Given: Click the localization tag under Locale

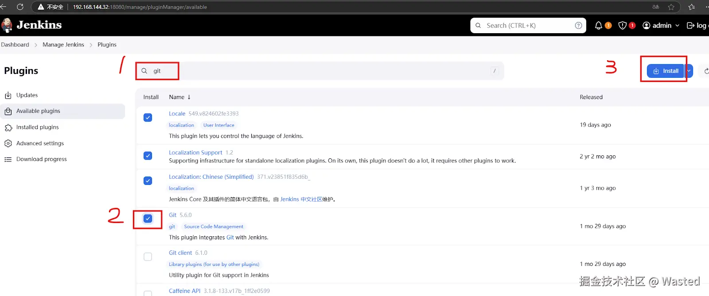Looking at the screenshot, I should [181, 125].
